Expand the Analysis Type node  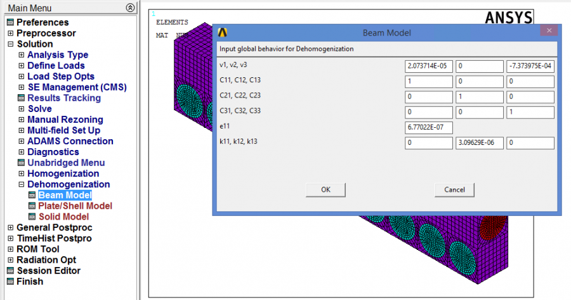pos(22,55)
